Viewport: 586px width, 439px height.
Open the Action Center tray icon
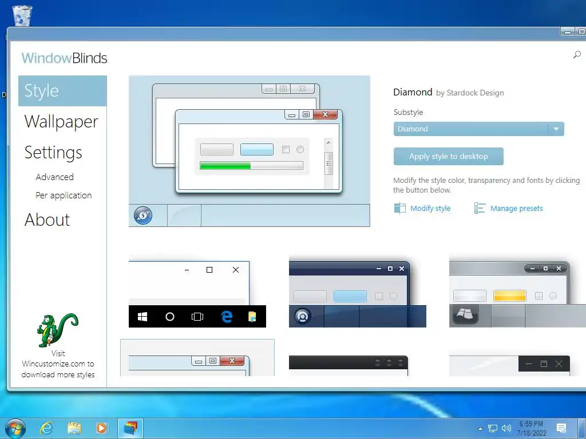pyautogui.click(x=561, y=428)
